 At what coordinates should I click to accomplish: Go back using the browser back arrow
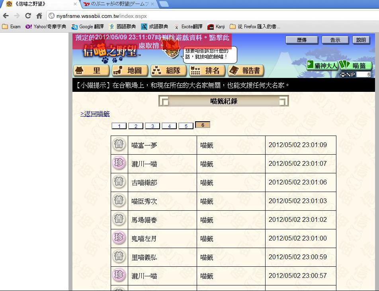click(6, 16)
